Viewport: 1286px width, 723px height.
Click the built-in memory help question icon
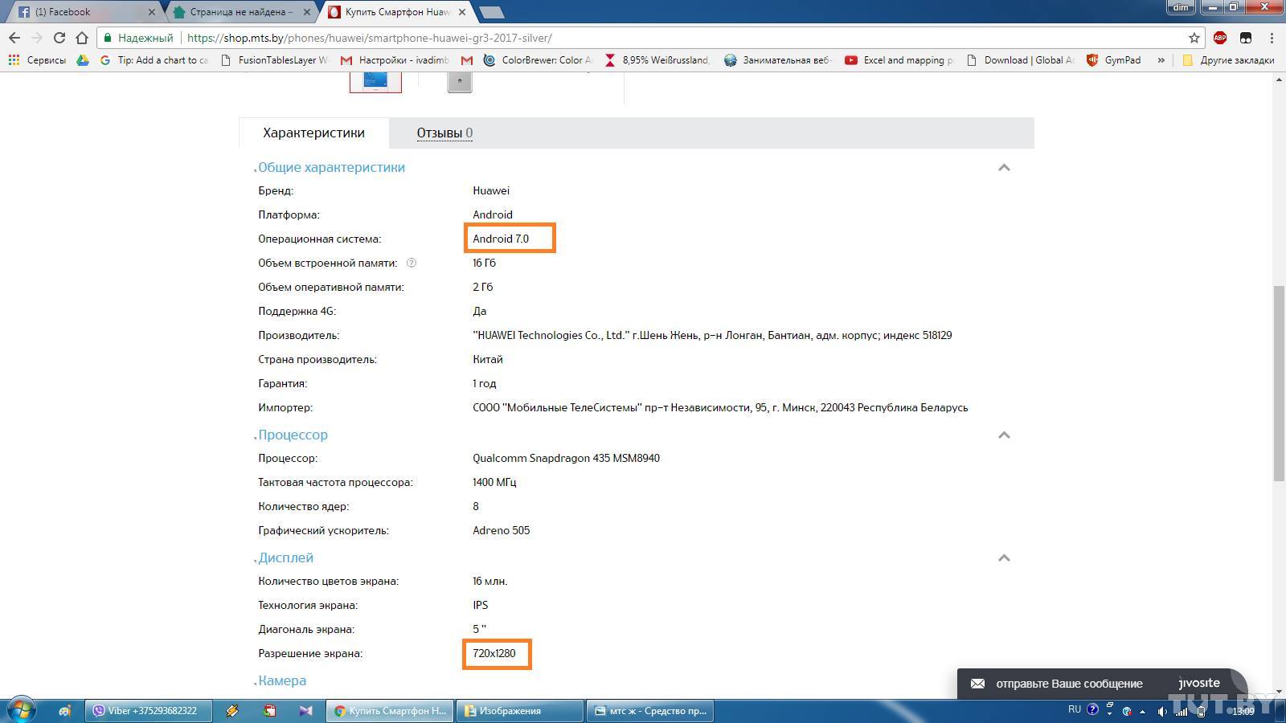tap(412, 263)
